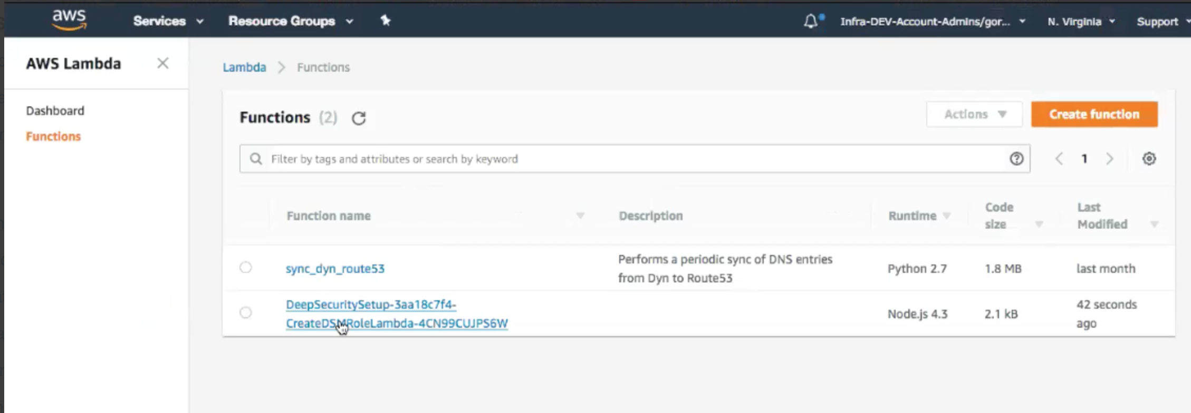This screenshot has width=1191, height=413.
Task: Open the Services menu
Action: pyautogui.click(x=168, y=21)
